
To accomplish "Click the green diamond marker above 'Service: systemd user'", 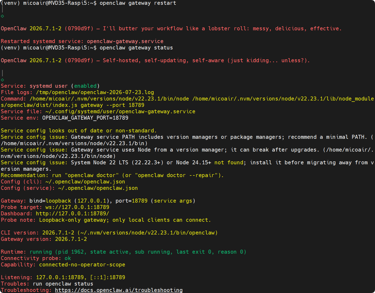I will point(2,80).
